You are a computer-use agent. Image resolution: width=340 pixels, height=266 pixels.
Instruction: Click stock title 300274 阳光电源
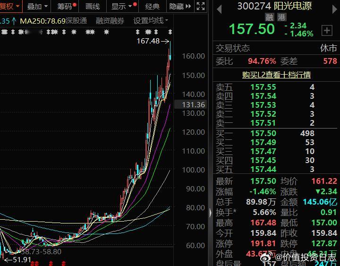274,6
